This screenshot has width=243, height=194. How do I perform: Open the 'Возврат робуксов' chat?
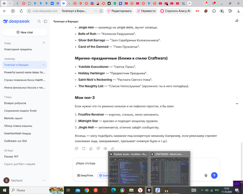[25, 103]
